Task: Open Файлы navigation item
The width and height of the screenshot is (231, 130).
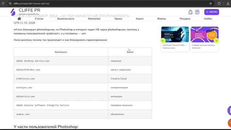Action: click(161, 19)
